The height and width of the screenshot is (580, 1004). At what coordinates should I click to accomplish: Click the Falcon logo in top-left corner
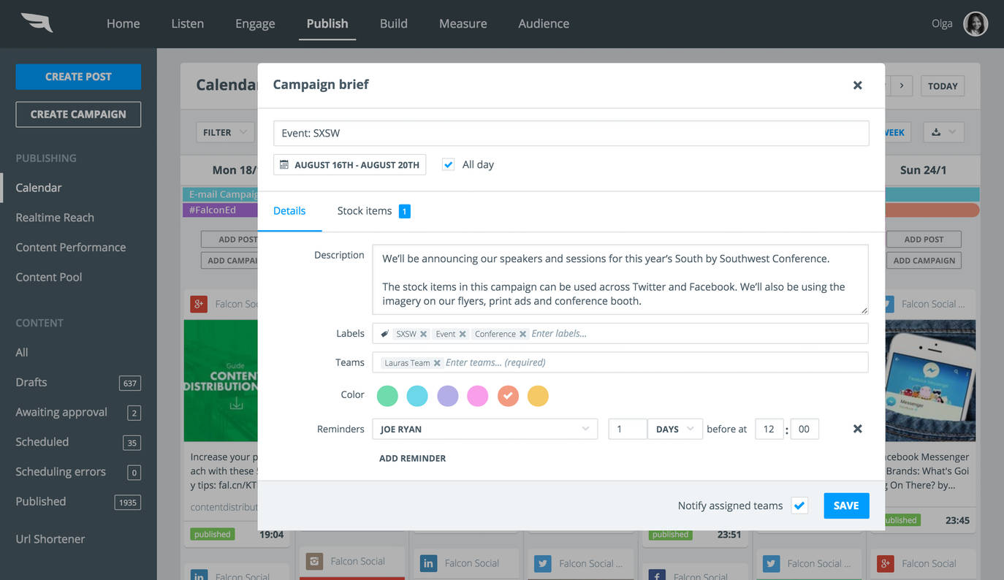(35, 23)
